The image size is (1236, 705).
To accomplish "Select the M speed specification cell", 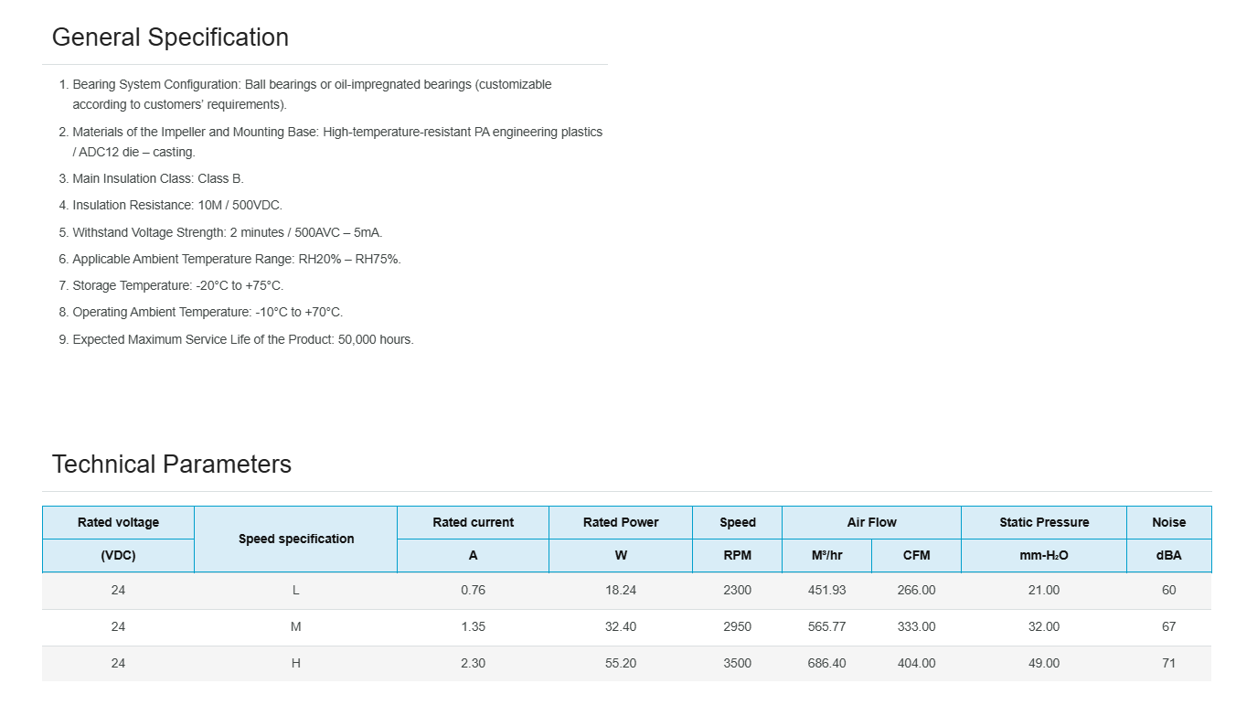I will pyautogui.click(x=295, y=626).
